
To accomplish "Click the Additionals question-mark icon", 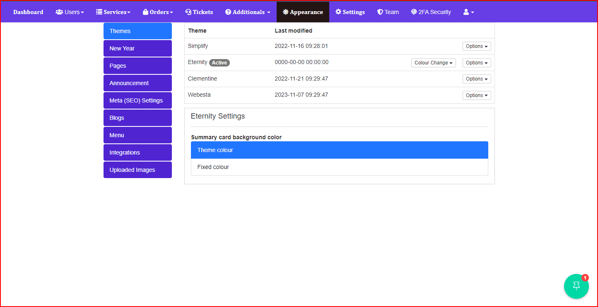I will coord(228,12).
